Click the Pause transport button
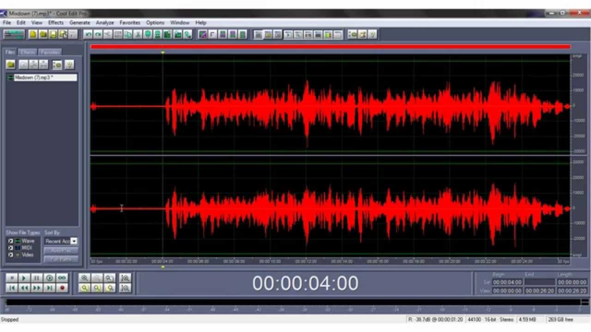Image resolution: width=591 pixels, height=332 pixels. (37, 278)
